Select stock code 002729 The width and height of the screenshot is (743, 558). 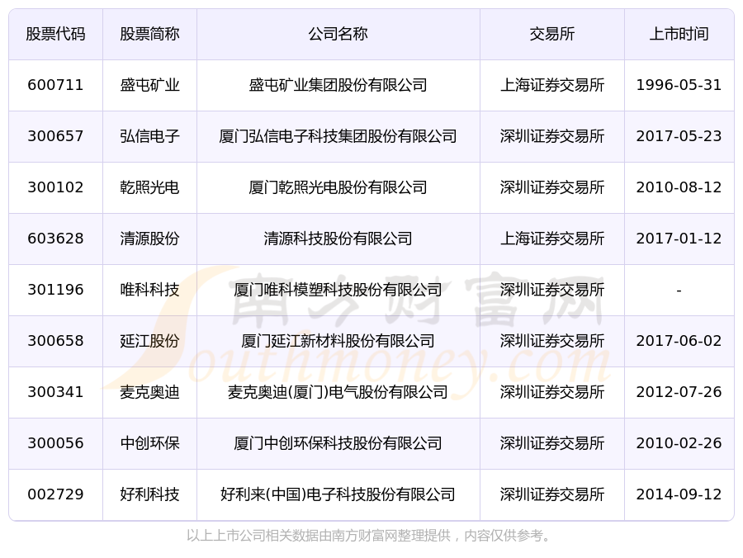(x=55, y=494)
